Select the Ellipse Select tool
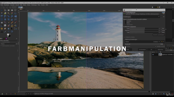Image resolution: width=174 pixels, height=97 pixels. click(12, 10)
